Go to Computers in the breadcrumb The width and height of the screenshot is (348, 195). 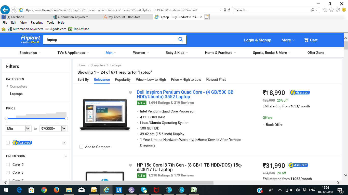tap(98, 65)
